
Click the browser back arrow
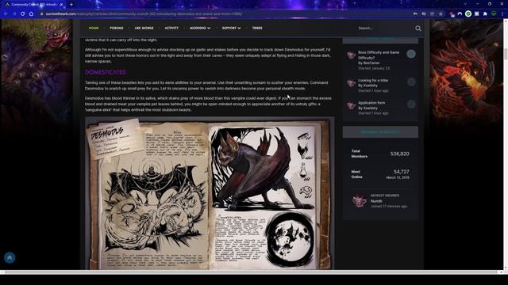pos(6,14)
